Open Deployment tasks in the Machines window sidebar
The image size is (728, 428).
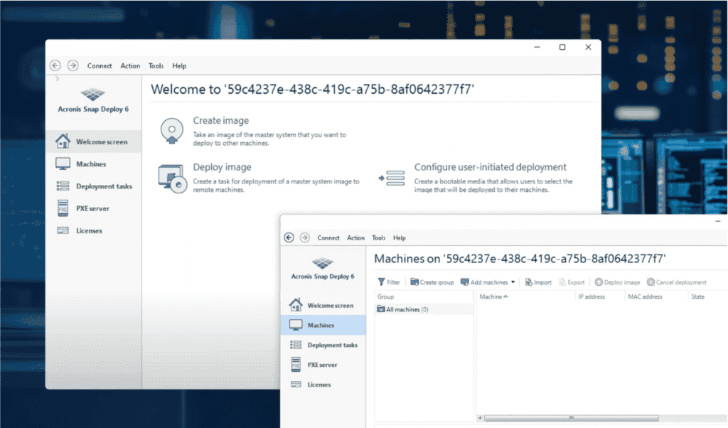coord(323,345)
